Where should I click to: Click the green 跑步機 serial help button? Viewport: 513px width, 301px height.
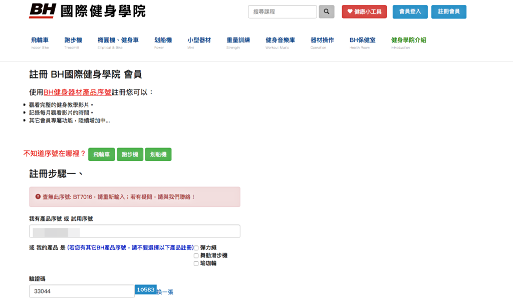tap(130, 154)
